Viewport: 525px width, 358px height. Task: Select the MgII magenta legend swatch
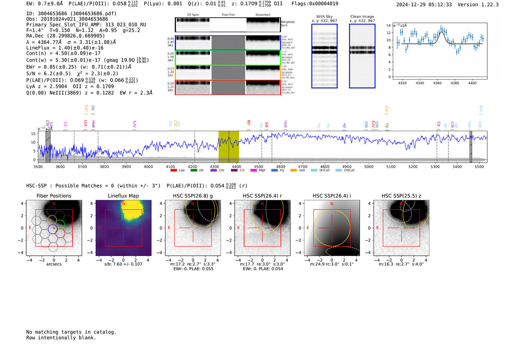[253, 170]
